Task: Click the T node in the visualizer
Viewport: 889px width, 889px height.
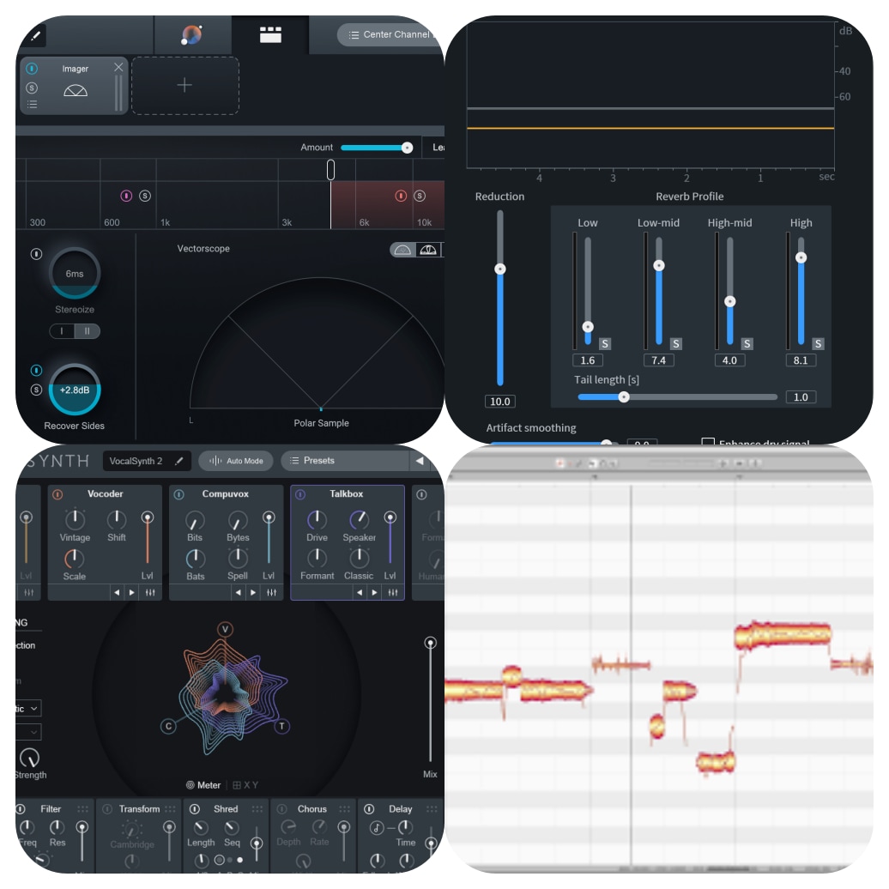Action: [x=281, y=726]
